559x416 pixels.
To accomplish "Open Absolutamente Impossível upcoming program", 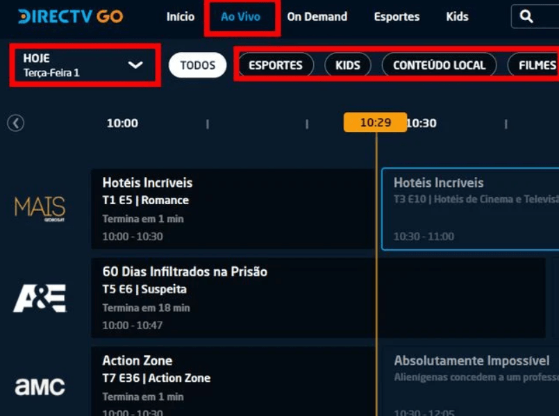I will [x=470, y=381].
